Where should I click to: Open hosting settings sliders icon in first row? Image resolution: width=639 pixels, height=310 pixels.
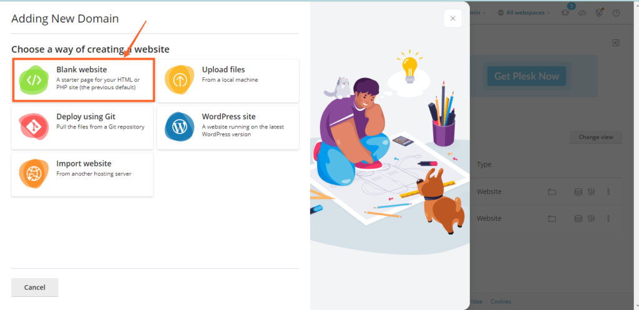592,191
